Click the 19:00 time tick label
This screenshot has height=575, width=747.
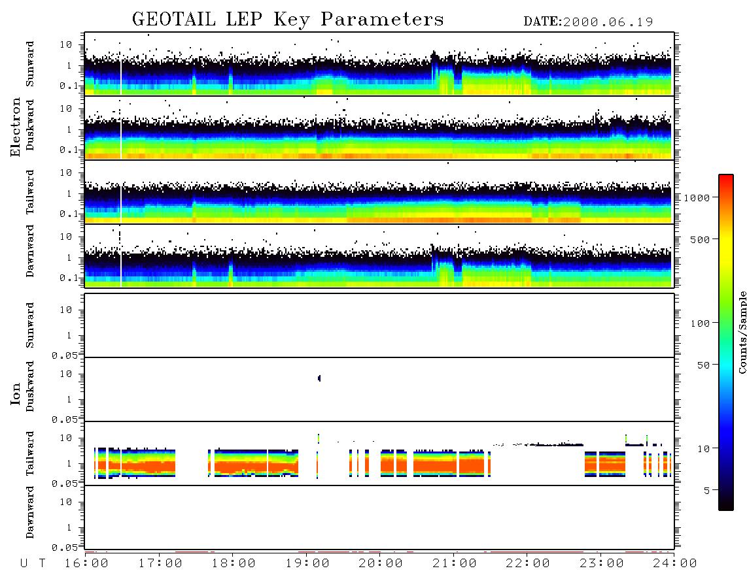(x=307, y=563)
